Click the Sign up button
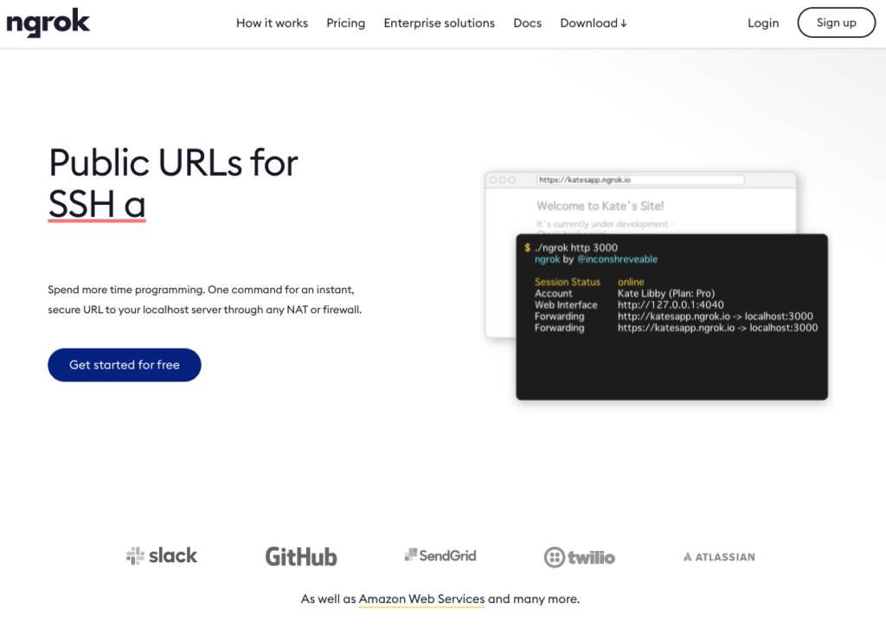This screenshot has width=886, height=628. (837, 22)
